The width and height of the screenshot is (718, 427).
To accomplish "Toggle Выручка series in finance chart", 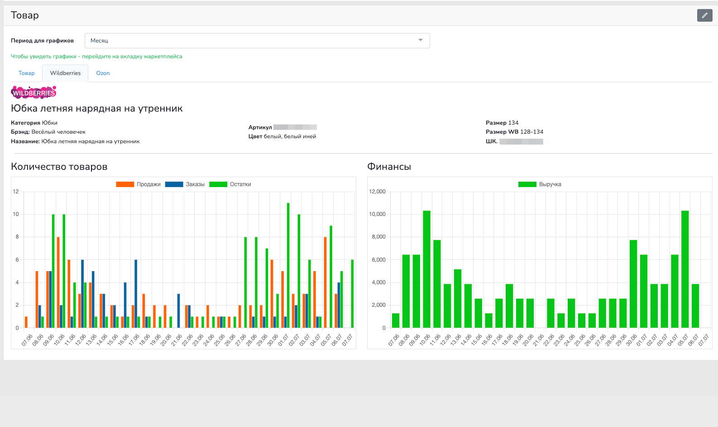I will tap(550, 184).
